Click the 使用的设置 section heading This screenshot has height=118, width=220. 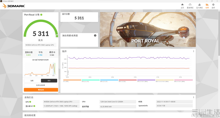(30, 115)
